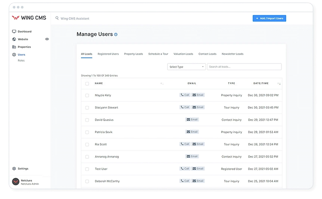Image resolution: width=322 pixels, height=199 pixels.
Task: Check the select-all checkbox in table header
Action: 87,83
